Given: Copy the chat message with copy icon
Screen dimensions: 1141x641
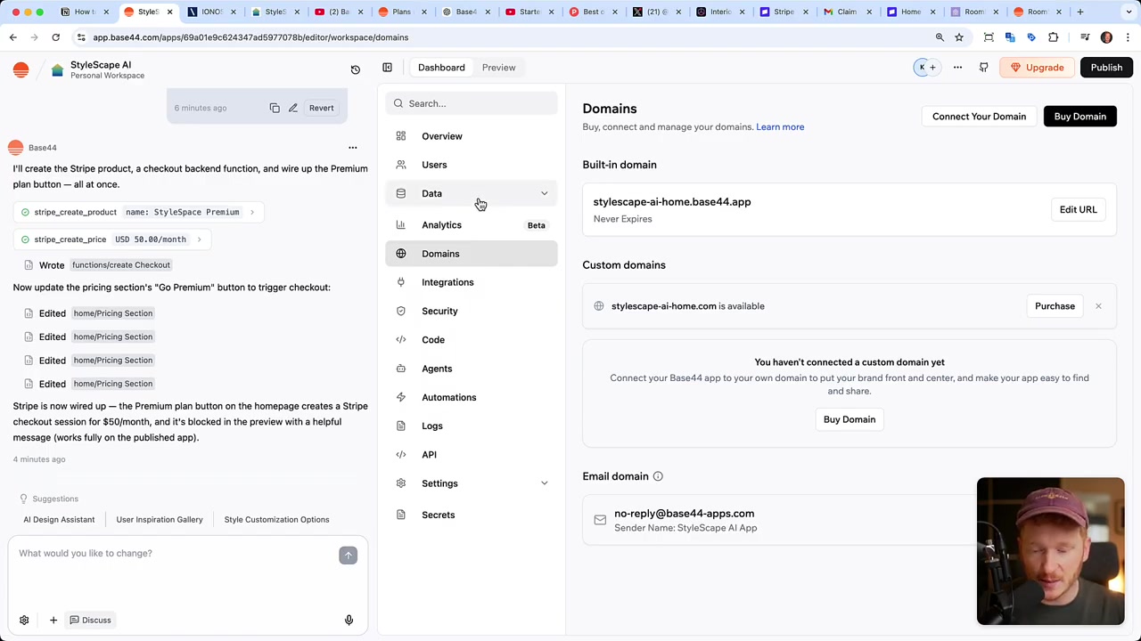Looking at the screenshot, I should [x=275, y=108].
